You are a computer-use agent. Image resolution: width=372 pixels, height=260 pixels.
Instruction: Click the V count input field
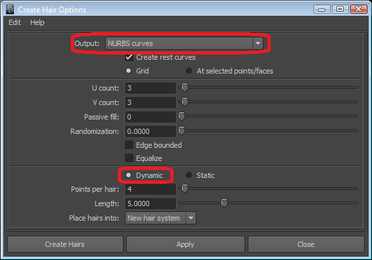pyautogui.click(x=151, y=102)
